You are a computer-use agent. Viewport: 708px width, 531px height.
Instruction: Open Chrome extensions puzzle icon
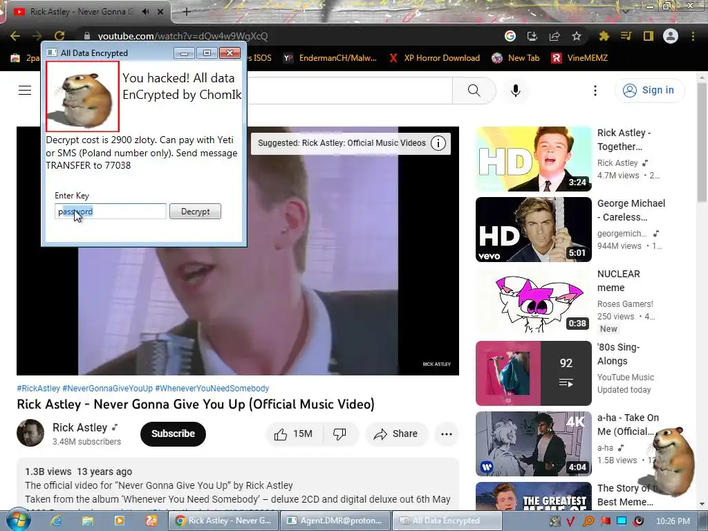coord(604,36)
